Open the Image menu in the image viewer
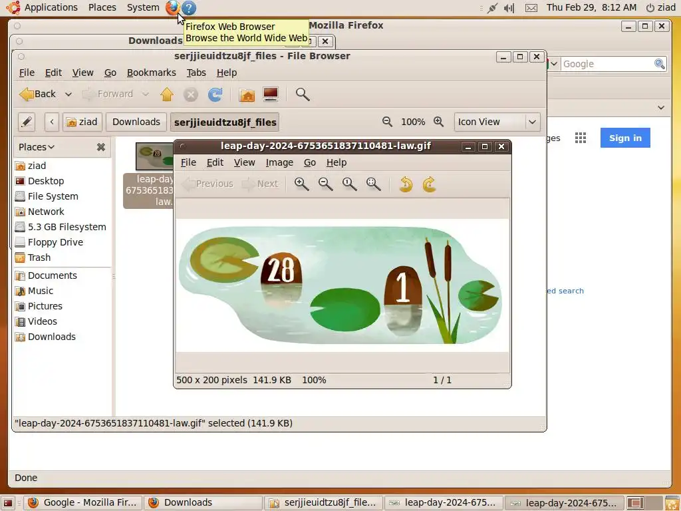The width and height of the screenshot is (681, 511). pyautogui.click(x=279, y=162)
